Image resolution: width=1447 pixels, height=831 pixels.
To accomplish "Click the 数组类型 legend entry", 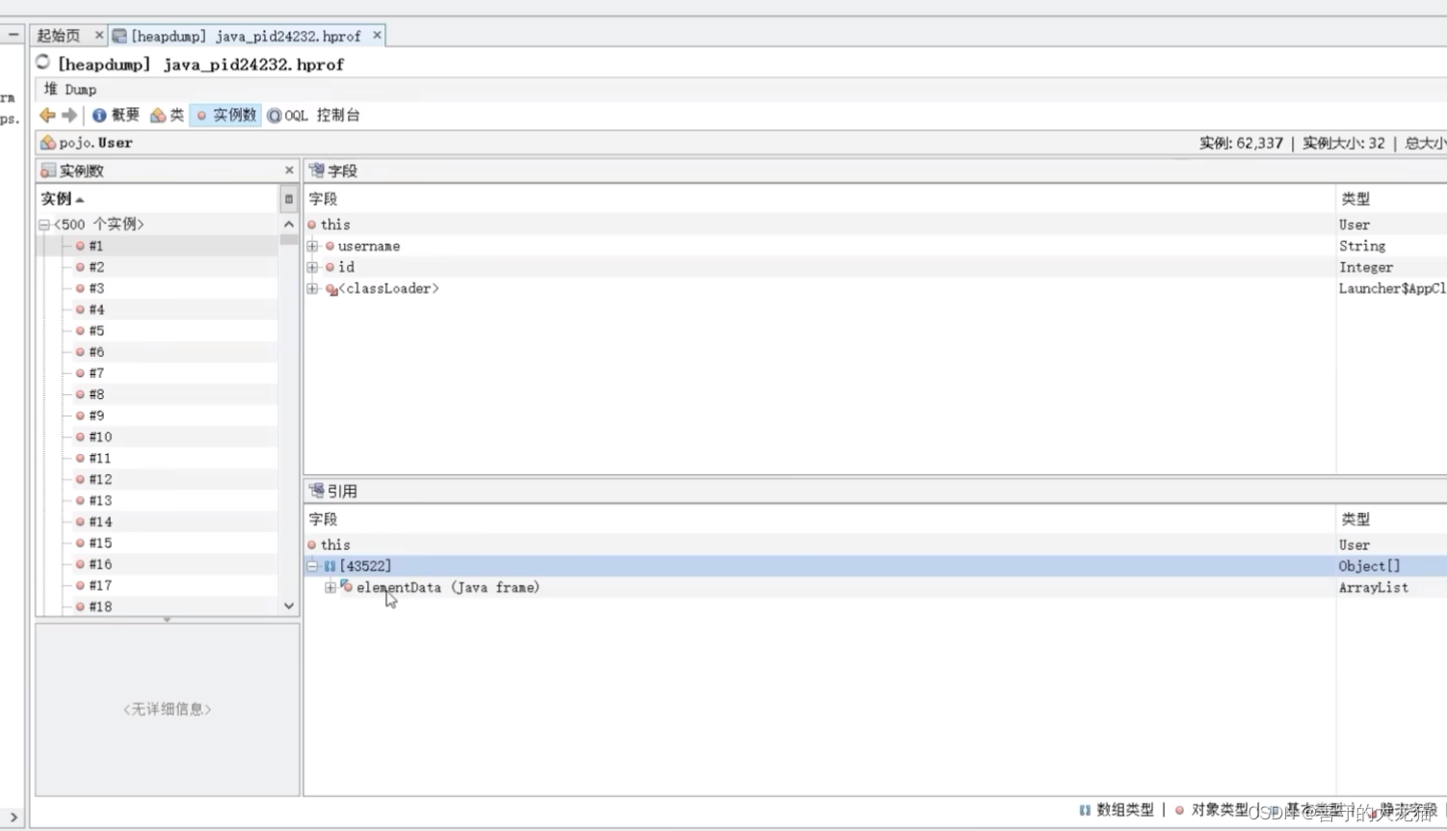I will [1117, 810].
